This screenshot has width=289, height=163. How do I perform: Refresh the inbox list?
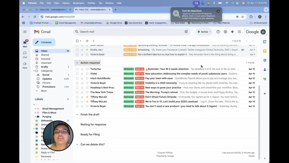click(87, 41)
